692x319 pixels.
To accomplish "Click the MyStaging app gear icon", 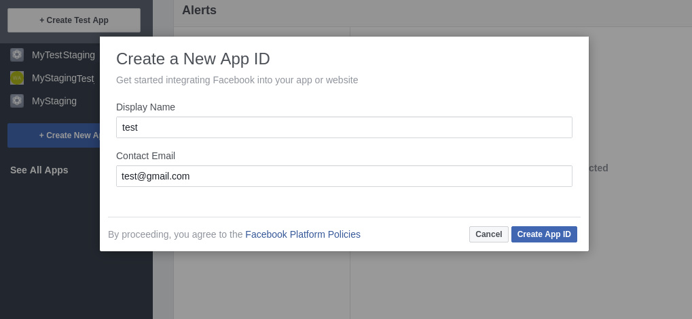I will pyautogui.click(x=17, y=101).
